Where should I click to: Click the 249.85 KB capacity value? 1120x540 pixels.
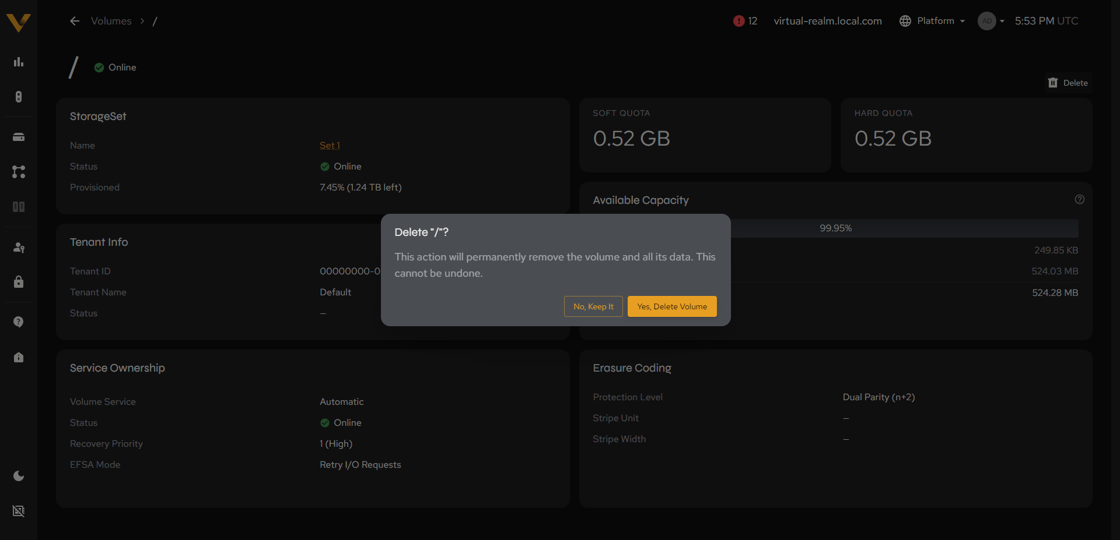1056,250
